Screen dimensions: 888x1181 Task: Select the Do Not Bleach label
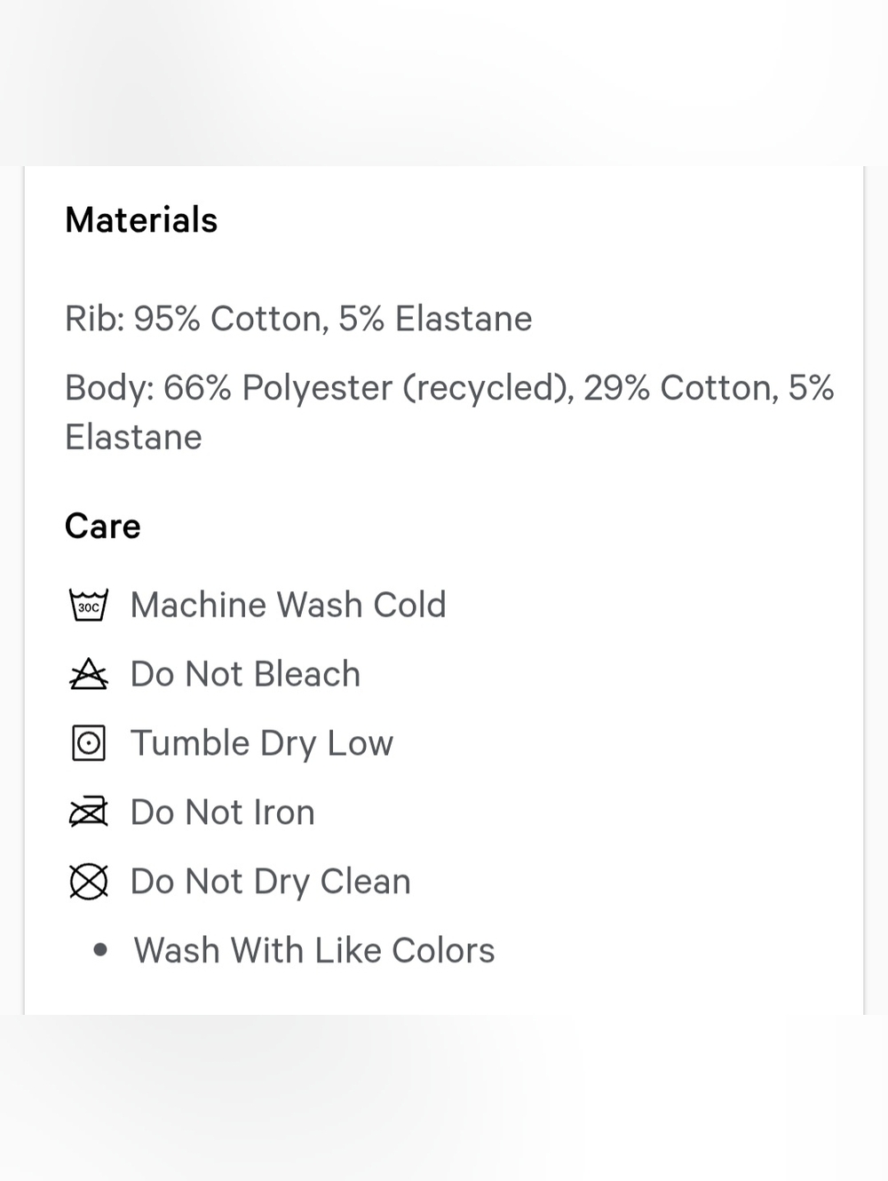(245, 674)
